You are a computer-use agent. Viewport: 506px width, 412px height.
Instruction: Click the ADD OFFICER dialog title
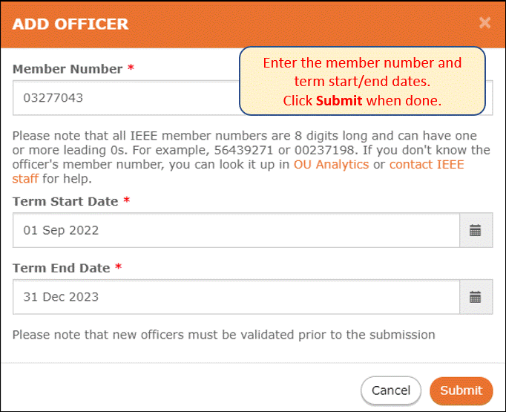click(x=70, y=24)
